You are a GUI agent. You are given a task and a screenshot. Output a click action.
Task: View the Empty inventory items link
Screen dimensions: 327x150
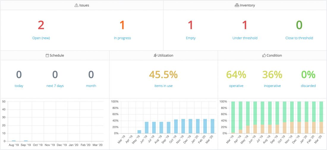click(x=191, y=38)
